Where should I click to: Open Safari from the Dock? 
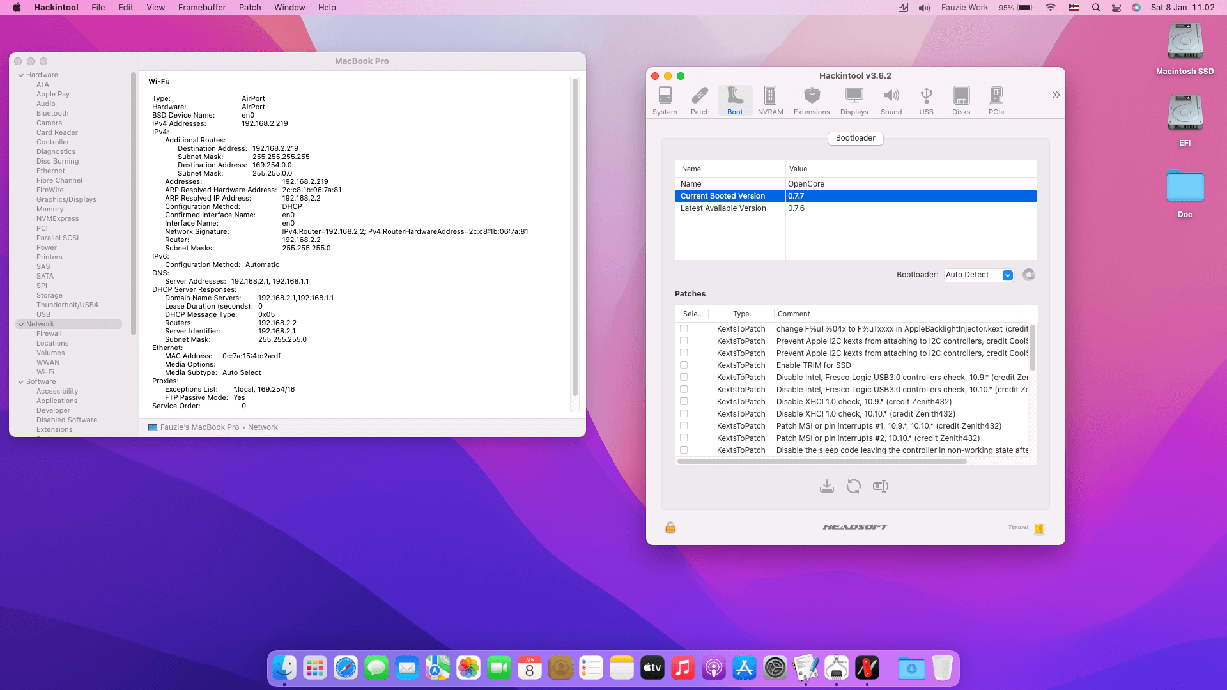pos(346,668)
